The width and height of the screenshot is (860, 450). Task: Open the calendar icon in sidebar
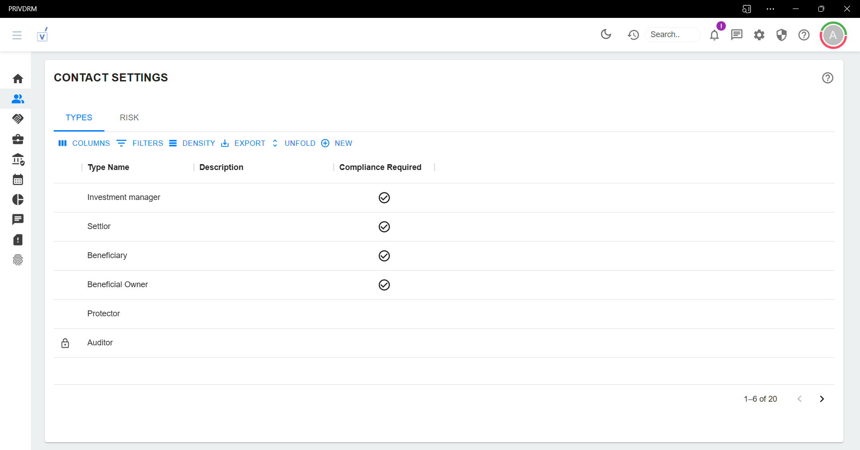(18, 179)
